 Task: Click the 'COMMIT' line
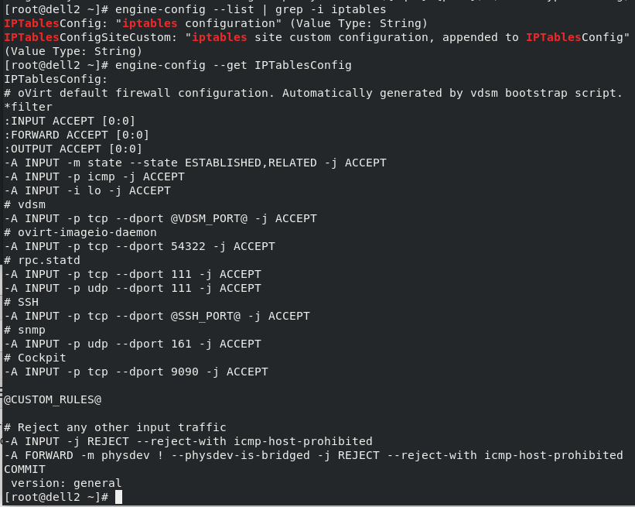(x=25, y=469)
